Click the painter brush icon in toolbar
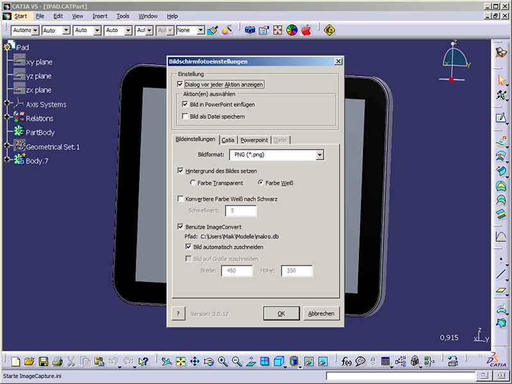 click(212, 30)
